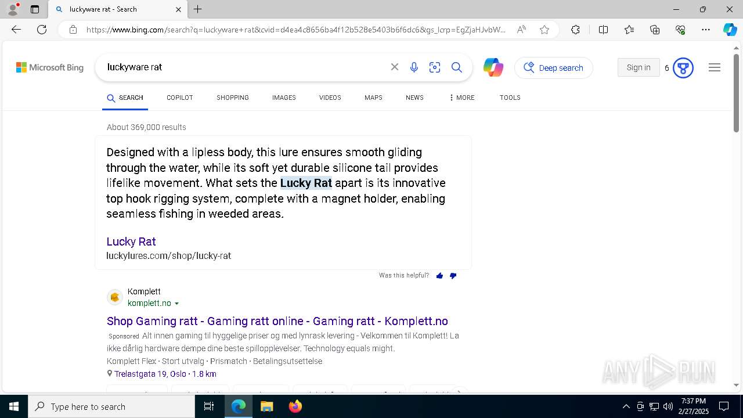Open Edge Settings and more ellipsis

tap(706, 30)
